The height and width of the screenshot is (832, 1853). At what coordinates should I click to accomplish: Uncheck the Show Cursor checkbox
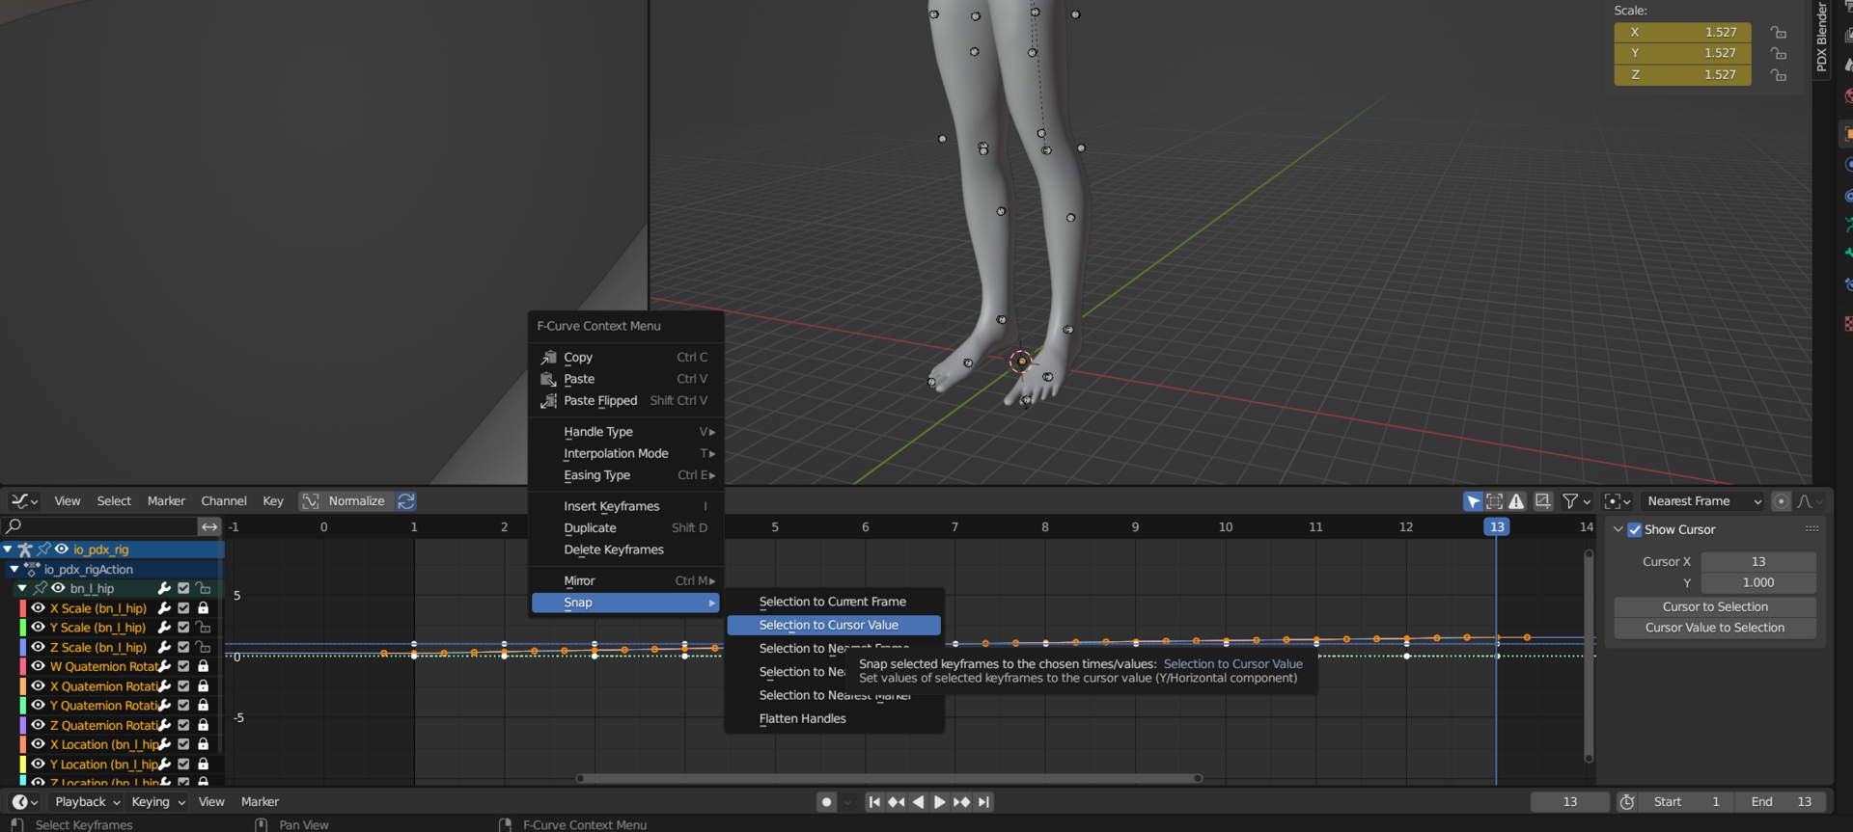tap(1635, 529)
